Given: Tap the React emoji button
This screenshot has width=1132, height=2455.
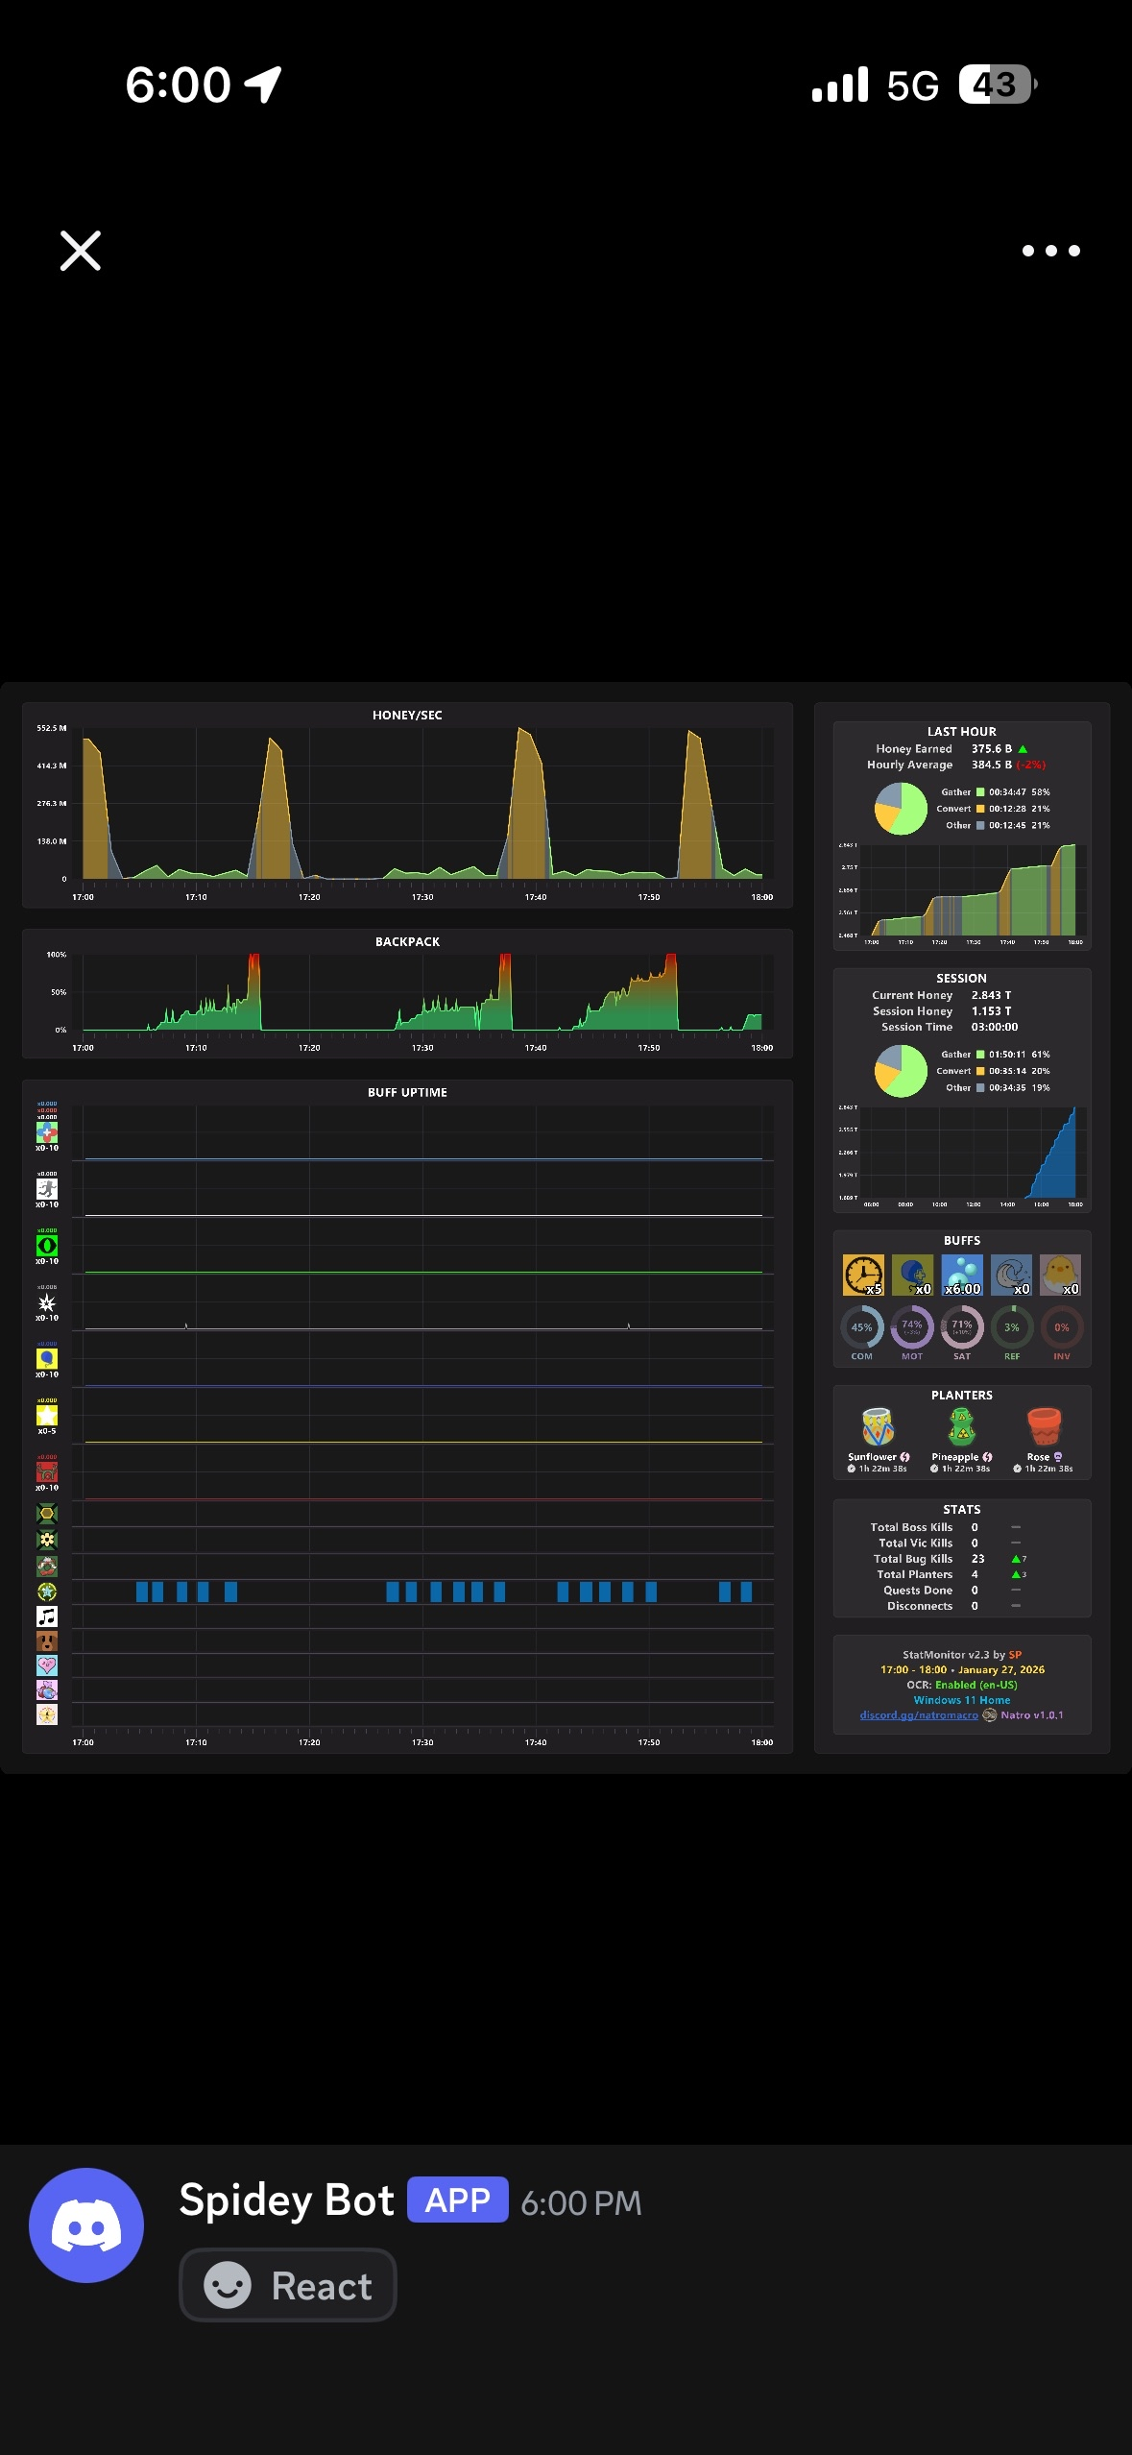Looking at the screenshot, I should (288, 2285).
